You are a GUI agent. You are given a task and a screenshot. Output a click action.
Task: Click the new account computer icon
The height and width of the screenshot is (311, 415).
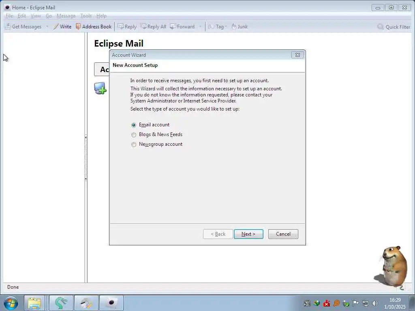click(101, 88)
